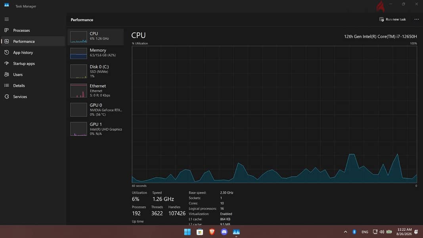Click the Handles count 107426
The image size is (423, 238).
pyautogui.click(x=177, y=213)
